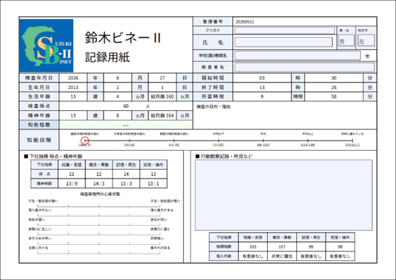Select 知識・言語 指標指数 cell 103
This screenshot has width=396, height=280.
pos(253,247)
